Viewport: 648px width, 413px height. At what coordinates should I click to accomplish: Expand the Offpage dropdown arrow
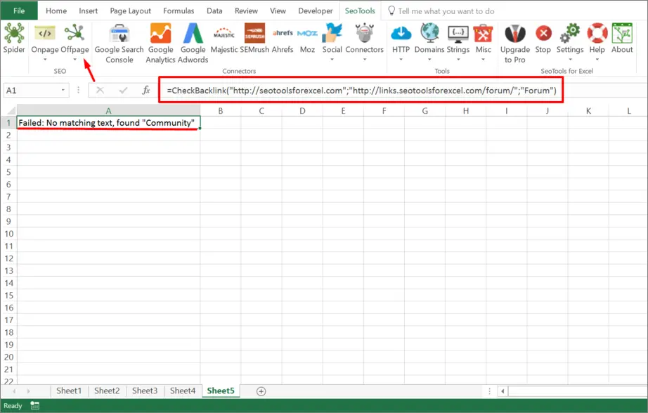[x=74, y=60]
